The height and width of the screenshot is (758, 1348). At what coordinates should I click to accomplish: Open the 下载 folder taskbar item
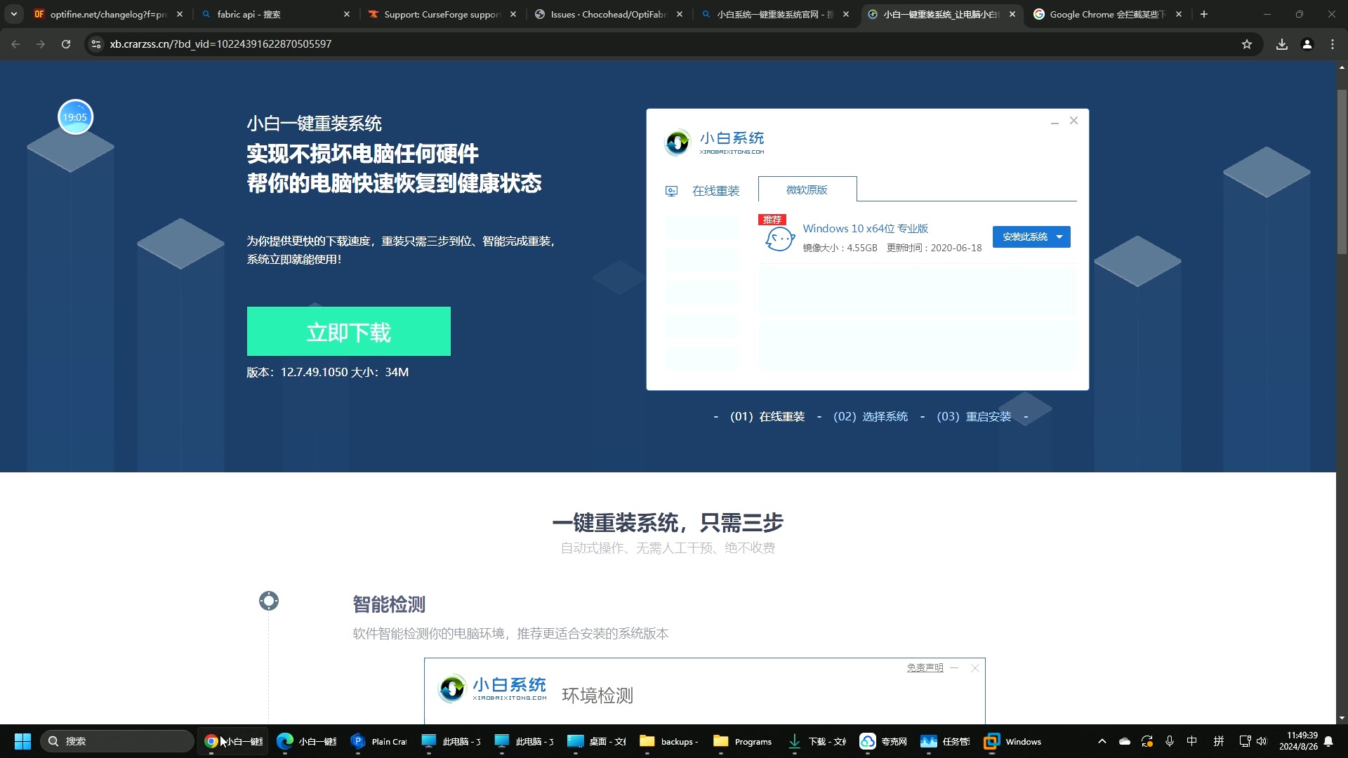click(816, 741)
